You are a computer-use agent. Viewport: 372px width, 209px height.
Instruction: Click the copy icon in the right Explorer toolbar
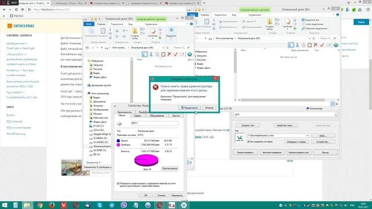pyautogui.click(x=303, y=45)
